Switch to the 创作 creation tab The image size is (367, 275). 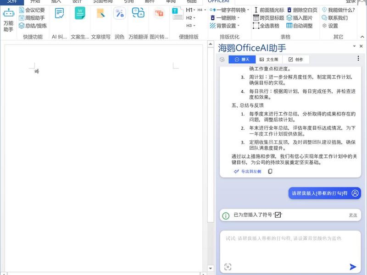pyautogui.click(x=296, y=60)
